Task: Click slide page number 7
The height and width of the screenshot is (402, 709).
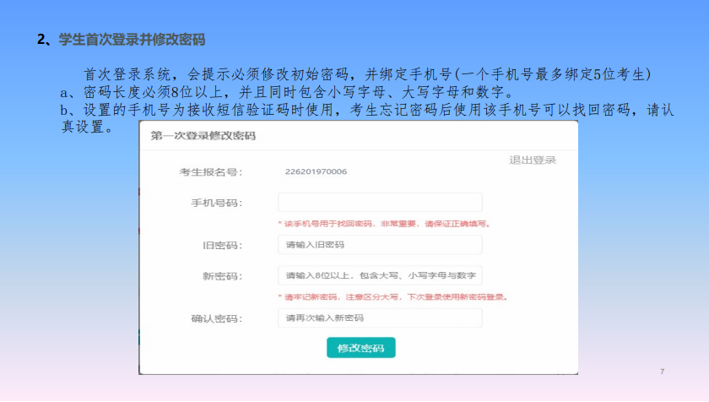Action: tap(663, 372)
